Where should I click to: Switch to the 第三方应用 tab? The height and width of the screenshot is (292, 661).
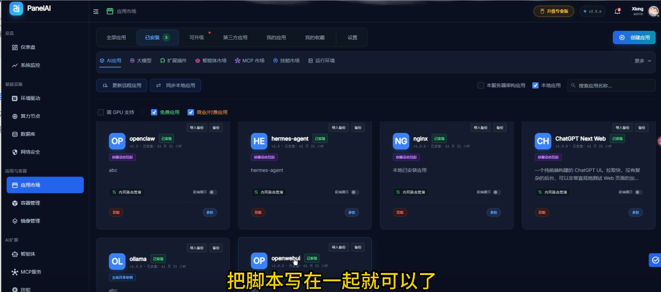[x=235, y=37]
